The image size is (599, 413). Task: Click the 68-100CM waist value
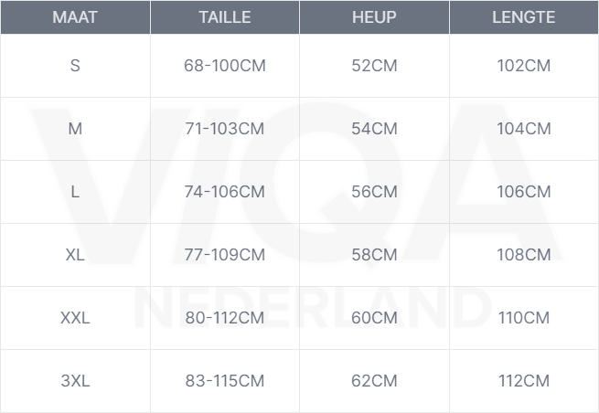(x=224, y=66)
